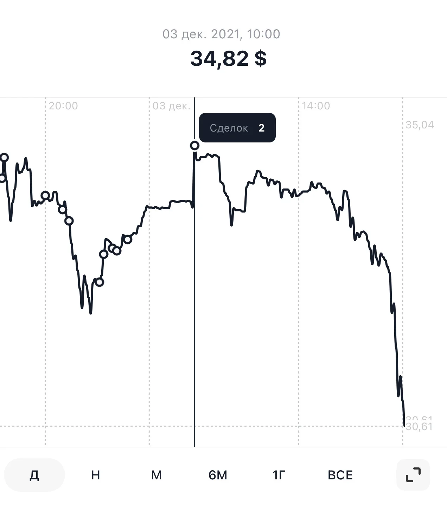Click the lowest trade marker near the dip
This screenshot has width=447, height=517.
[x=100, y=282]
